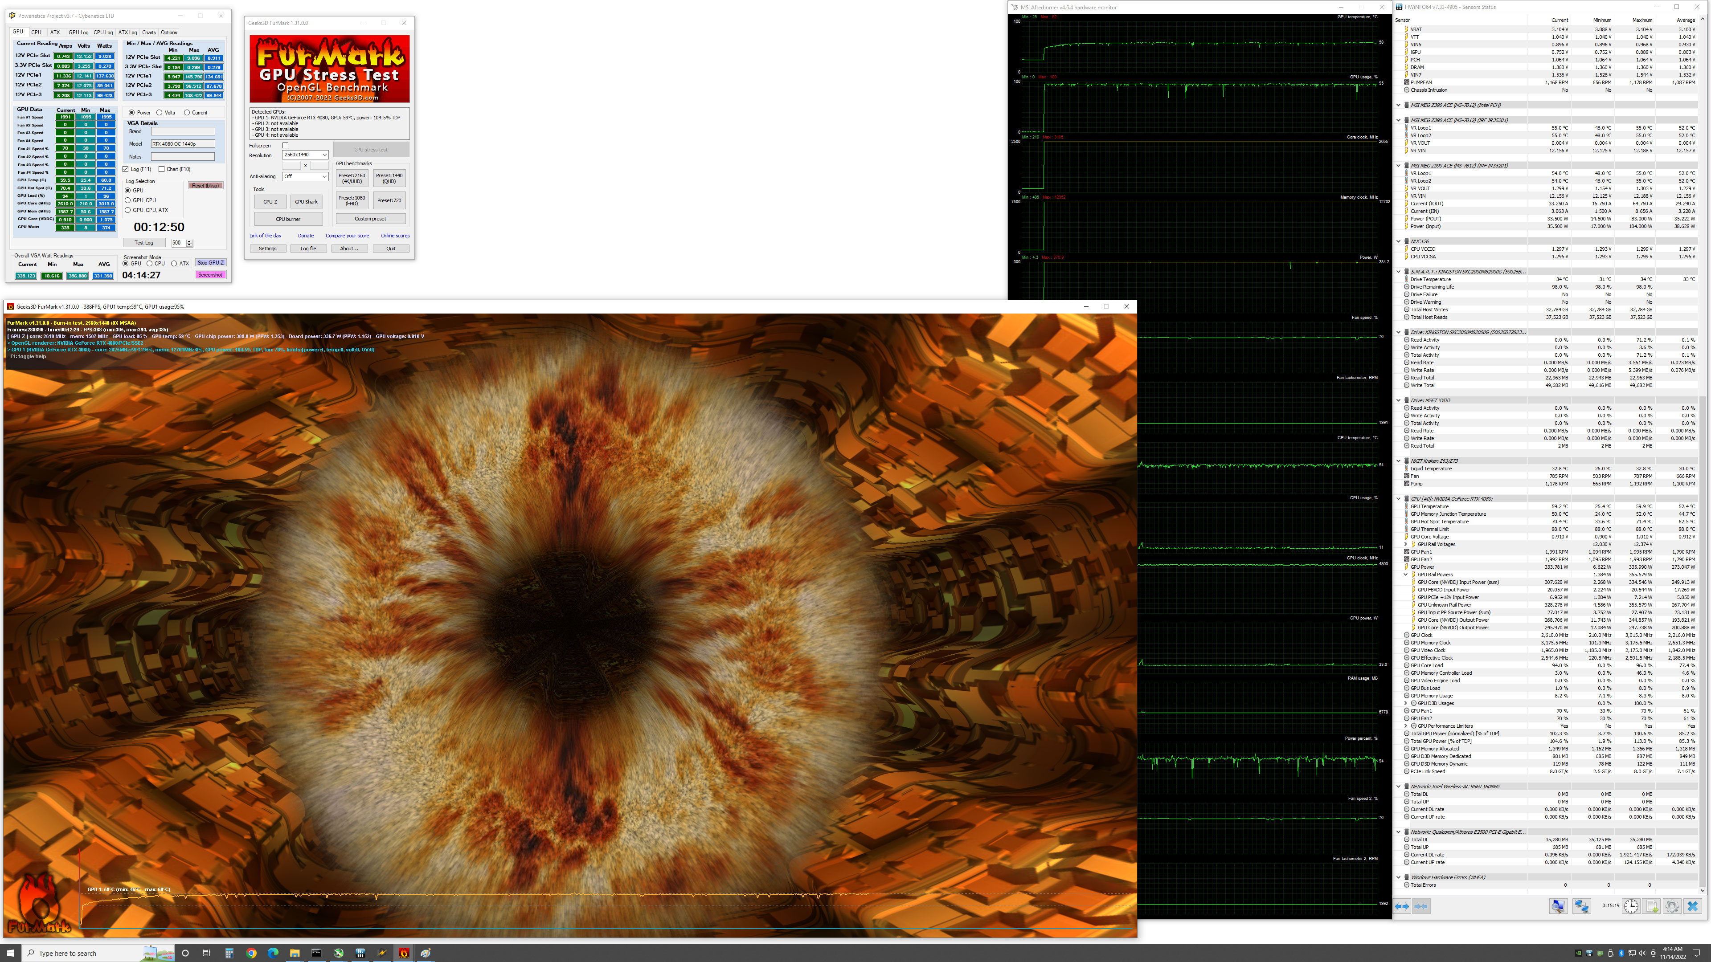Open Paint palette taskbar icon

coord(425,953)
